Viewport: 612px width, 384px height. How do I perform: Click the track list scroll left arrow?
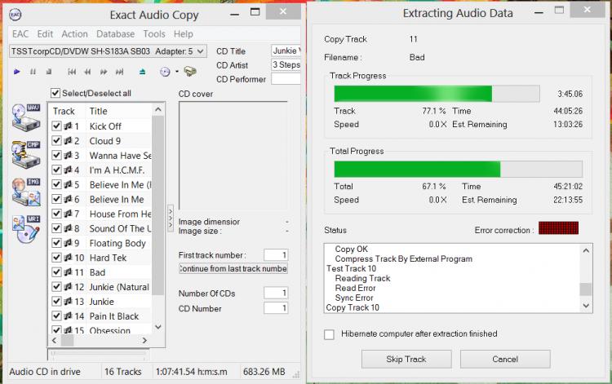pyautogui.click(x=54, y=340)
